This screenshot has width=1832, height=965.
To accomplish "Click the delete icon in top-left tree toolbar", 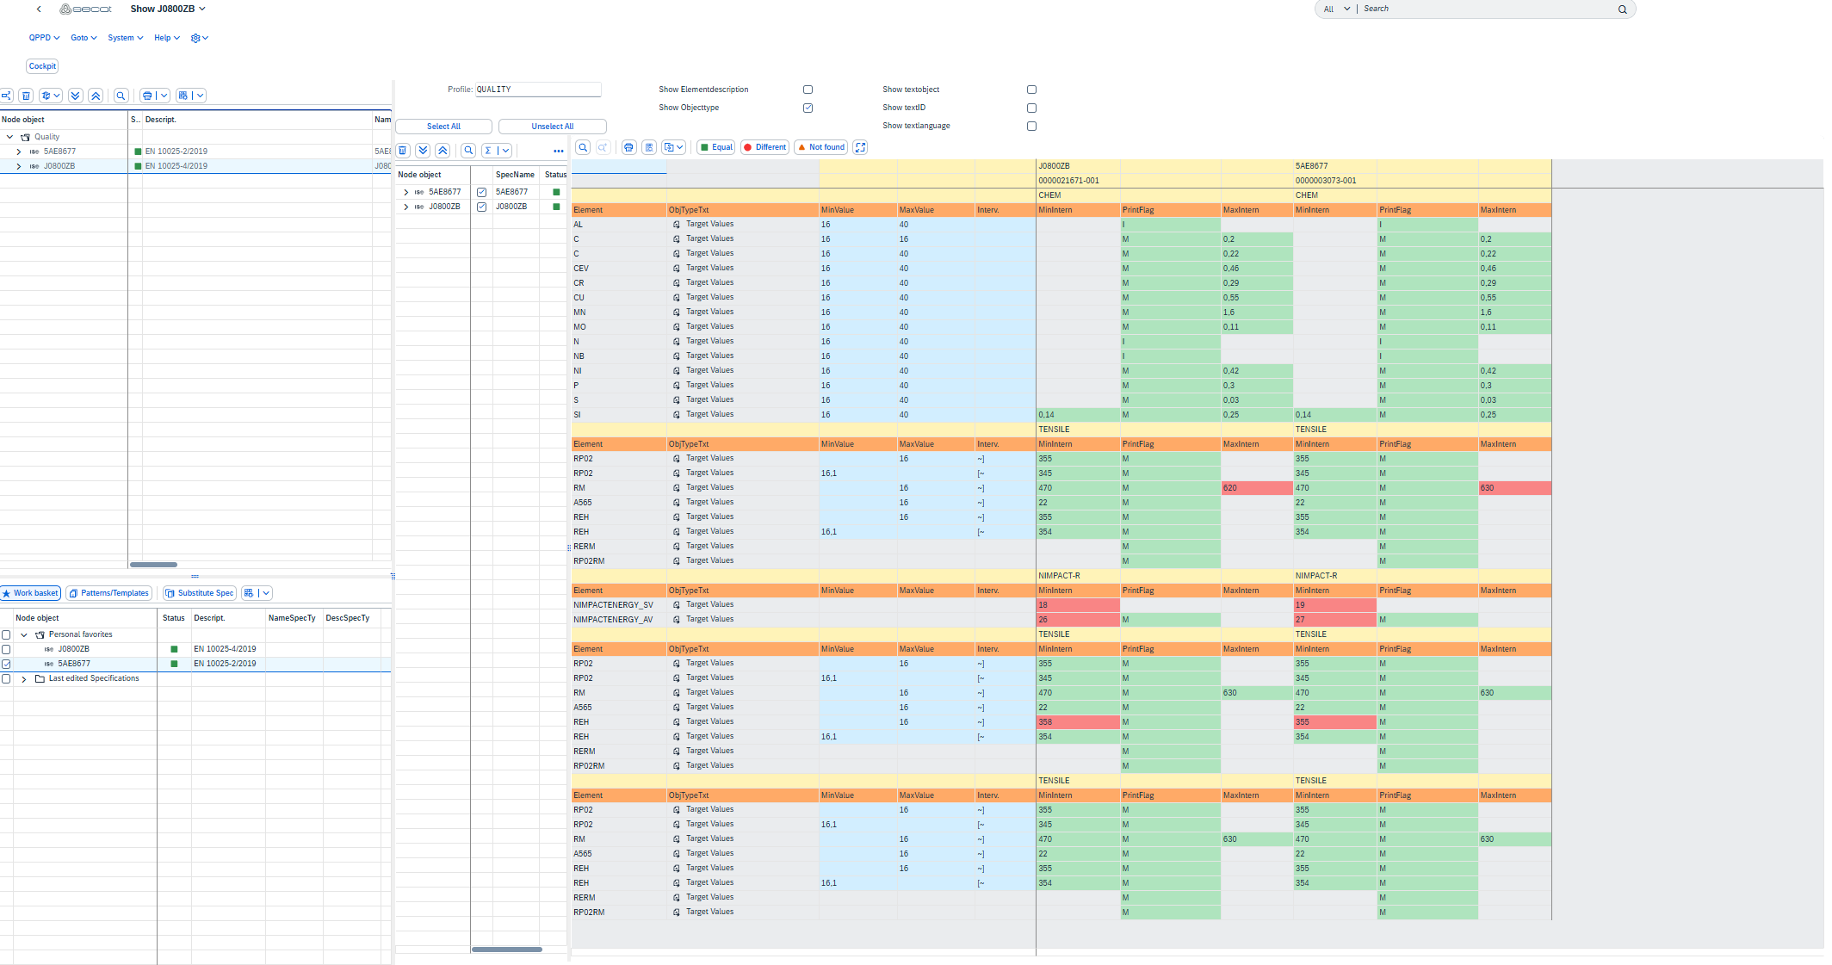I will 26,96.
